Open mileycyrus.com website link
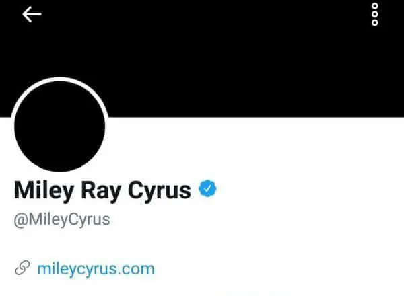The image size is (404, 296). [96, 269]
